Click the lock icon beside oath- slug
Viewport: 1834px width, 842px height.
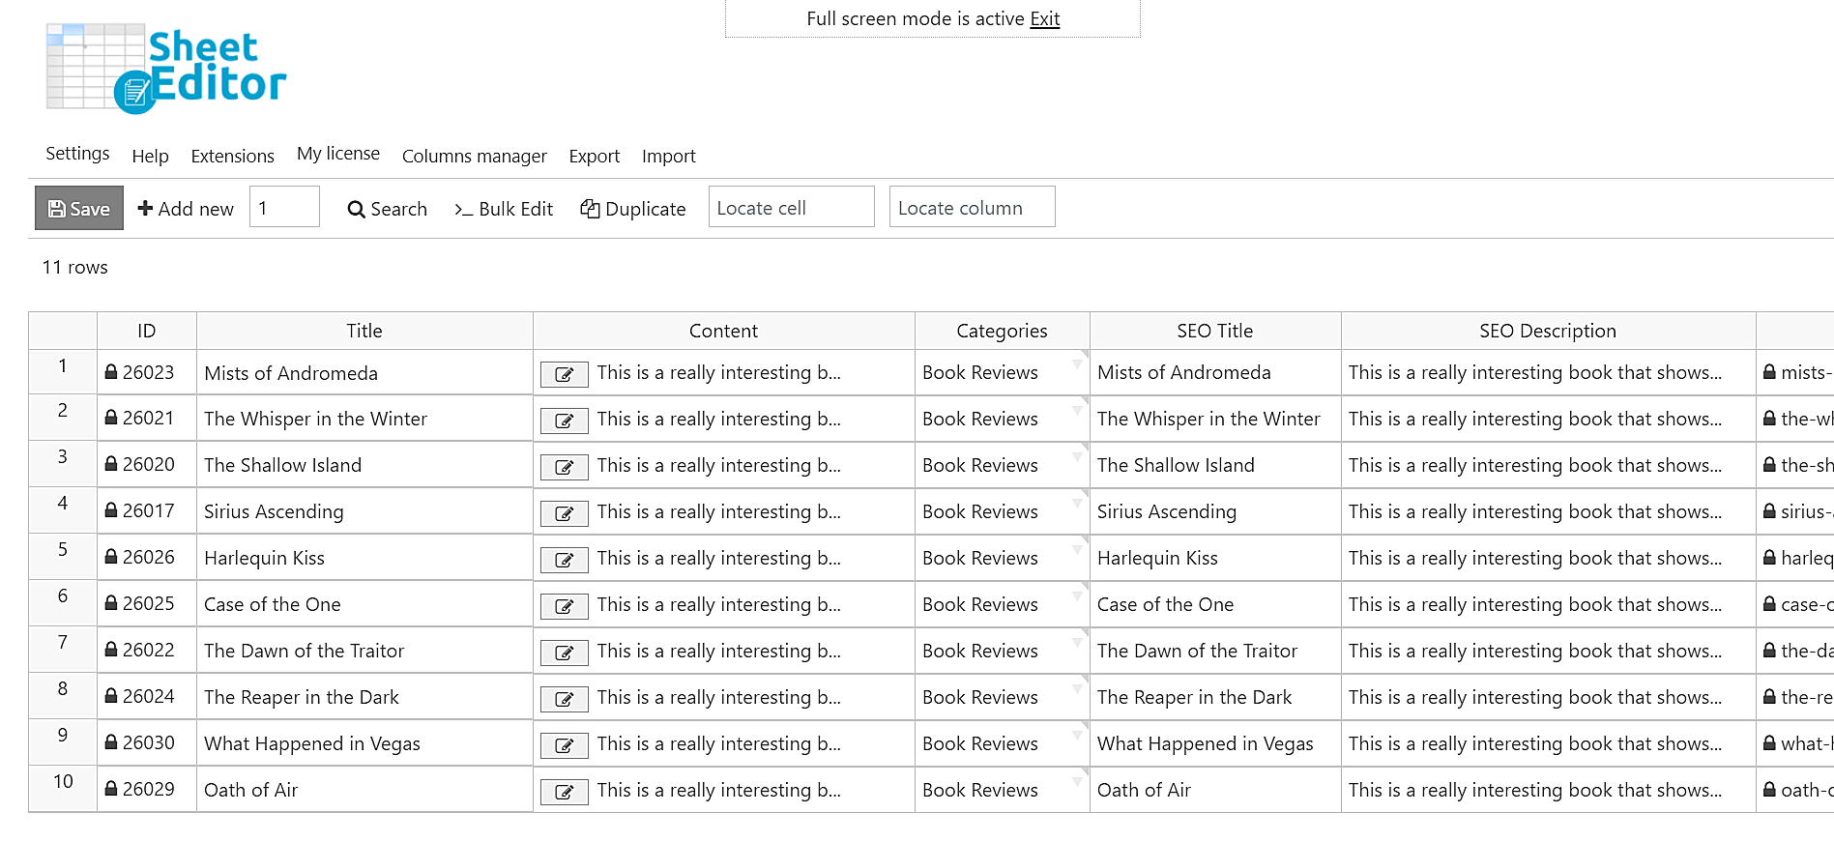click(1769, 789)
